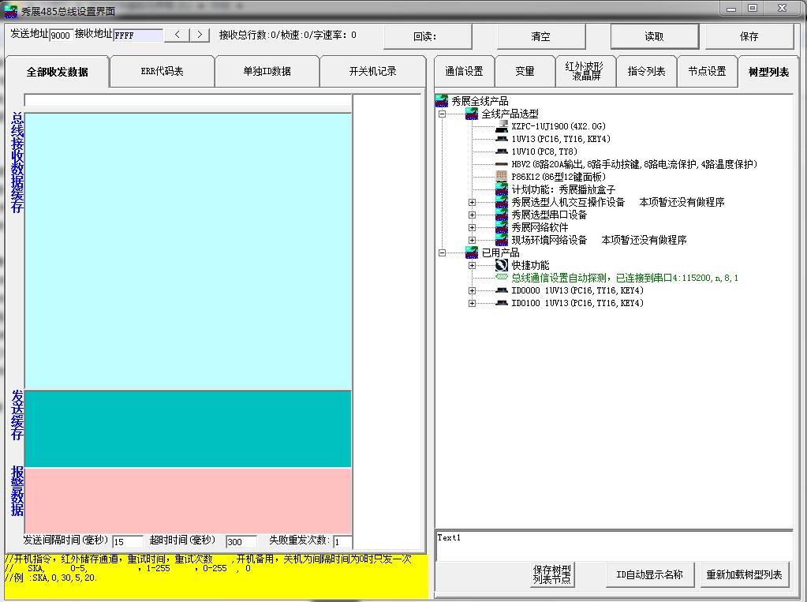Click the 读取 button

click(654, 36)
